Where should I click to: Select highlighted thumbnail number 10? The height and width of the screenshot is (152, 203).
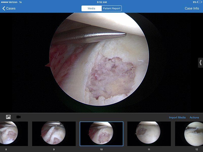pyautogui.click(x=101, y=134)
